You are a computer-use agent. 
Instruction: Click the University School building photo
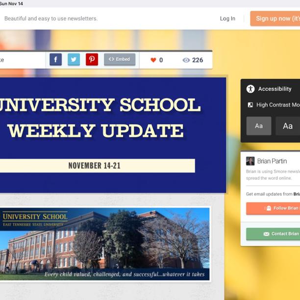[x=105, y=244]
